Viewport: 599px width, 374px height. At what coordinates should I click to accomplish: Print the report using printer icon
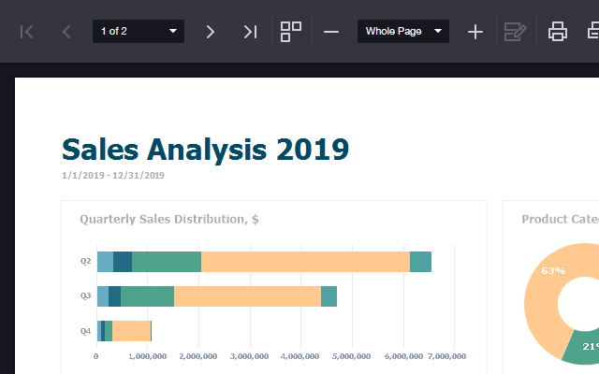coord(558,32)
